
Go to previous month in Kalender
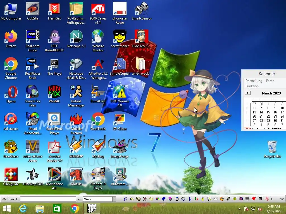point(247,93)
